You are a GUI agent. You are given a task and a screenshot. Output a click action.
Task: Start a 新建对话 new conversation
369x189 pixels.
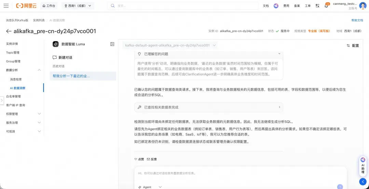(63, 58)
